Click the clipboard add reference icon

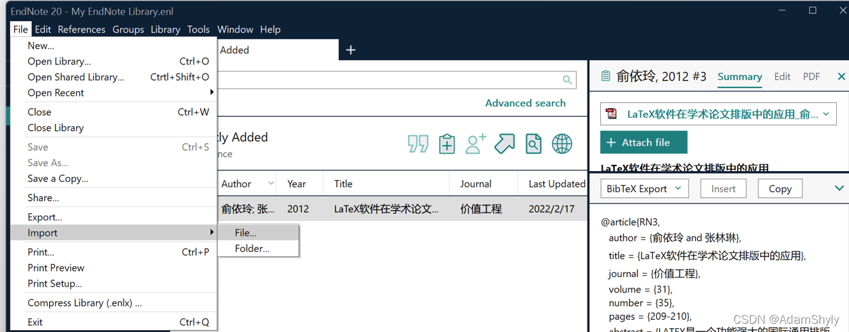coord(447,144)
